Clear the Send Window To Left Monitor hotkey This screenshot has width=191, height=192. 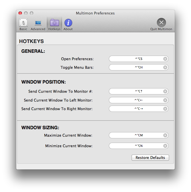click(x=165, y=100)
